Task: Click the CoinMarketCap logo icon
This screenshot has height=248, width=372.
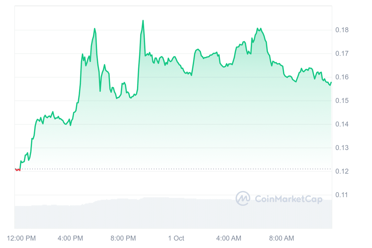Action: 243,198
